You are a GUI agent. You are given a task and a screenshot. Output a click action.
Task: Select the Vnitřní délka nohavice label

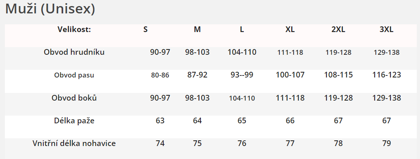coord(74,144)
